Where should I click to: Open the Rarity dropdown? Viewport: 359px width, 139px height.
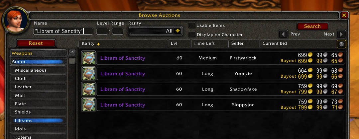coord(178,31)
